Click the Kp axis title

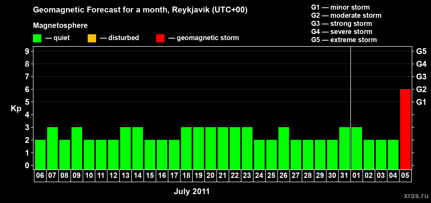[x=16, y=108]
